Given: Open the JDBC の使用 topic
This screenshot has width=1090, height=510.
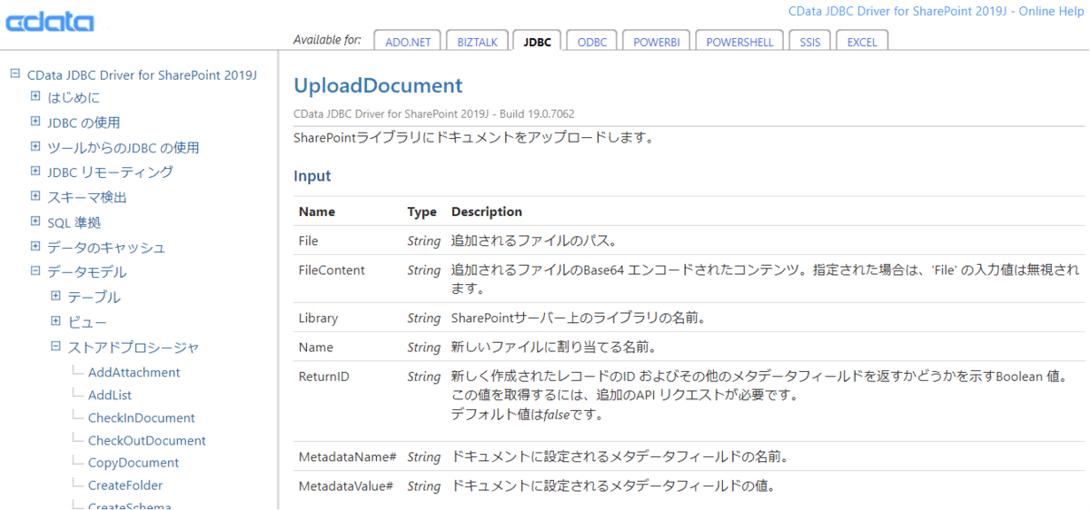Looking at the screenshot, I should [84, 123].
